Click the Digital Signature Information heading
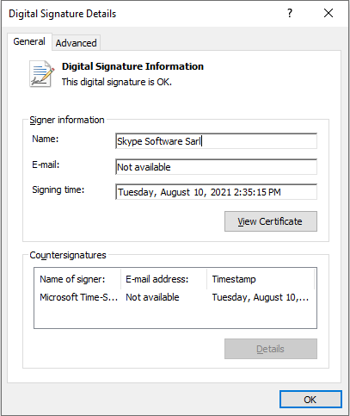 132,66
